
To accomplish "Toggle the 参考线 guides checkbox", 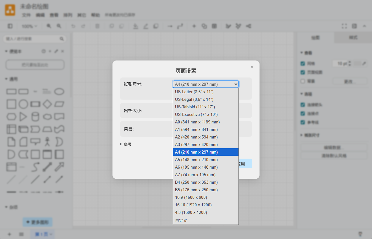I will (x=303, y=122).
